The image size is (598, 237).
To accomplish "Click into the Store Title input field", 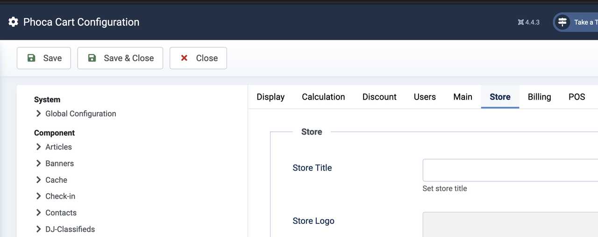I will pyautogui.click(x=510, y=170).
